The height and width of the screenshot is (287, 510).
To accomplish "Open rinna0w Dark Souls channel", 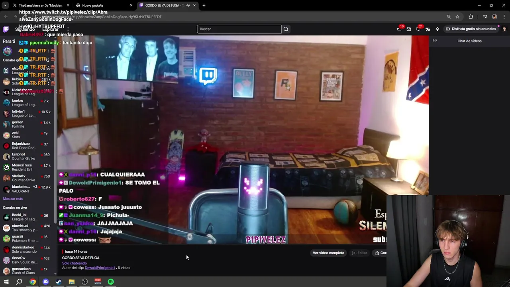I will [27, 260].
